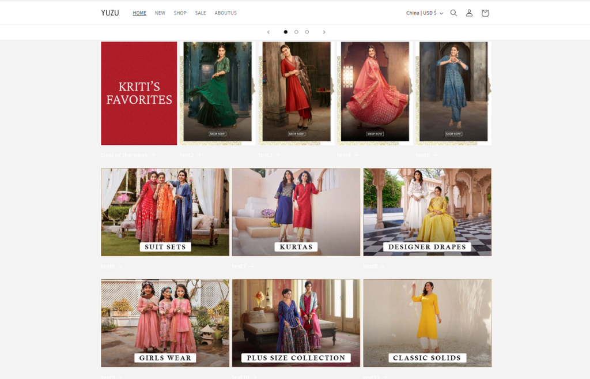Open the search magnifier icon
This screenshot has height=379, width=590.
[x=453, y=13]
